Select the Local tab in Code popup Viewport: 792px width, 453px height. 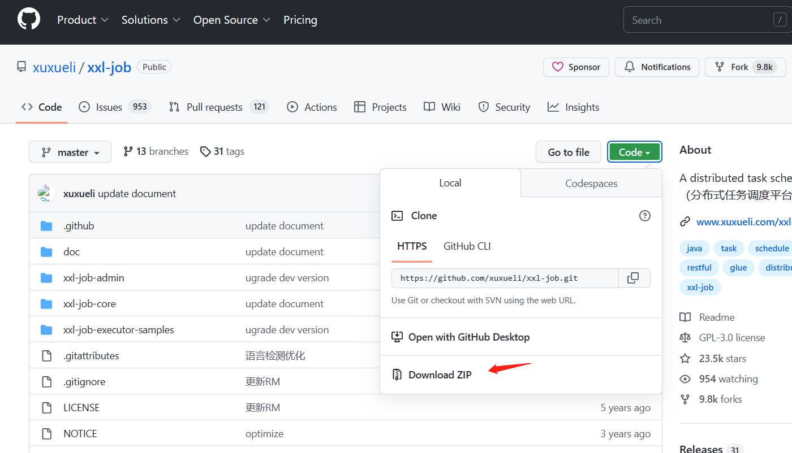(450, 183)
